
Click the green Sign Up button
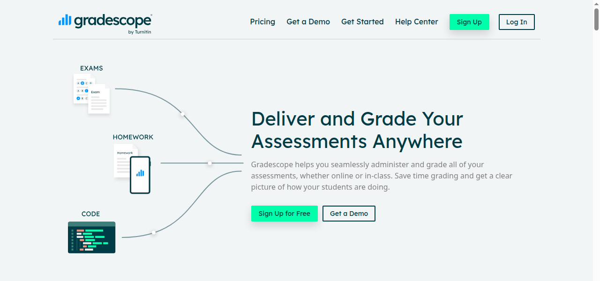coord(469,22)
